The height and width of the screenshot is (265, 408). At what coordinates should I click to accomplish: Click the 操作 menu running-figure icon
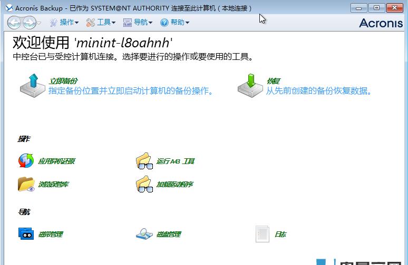(54, 23)
